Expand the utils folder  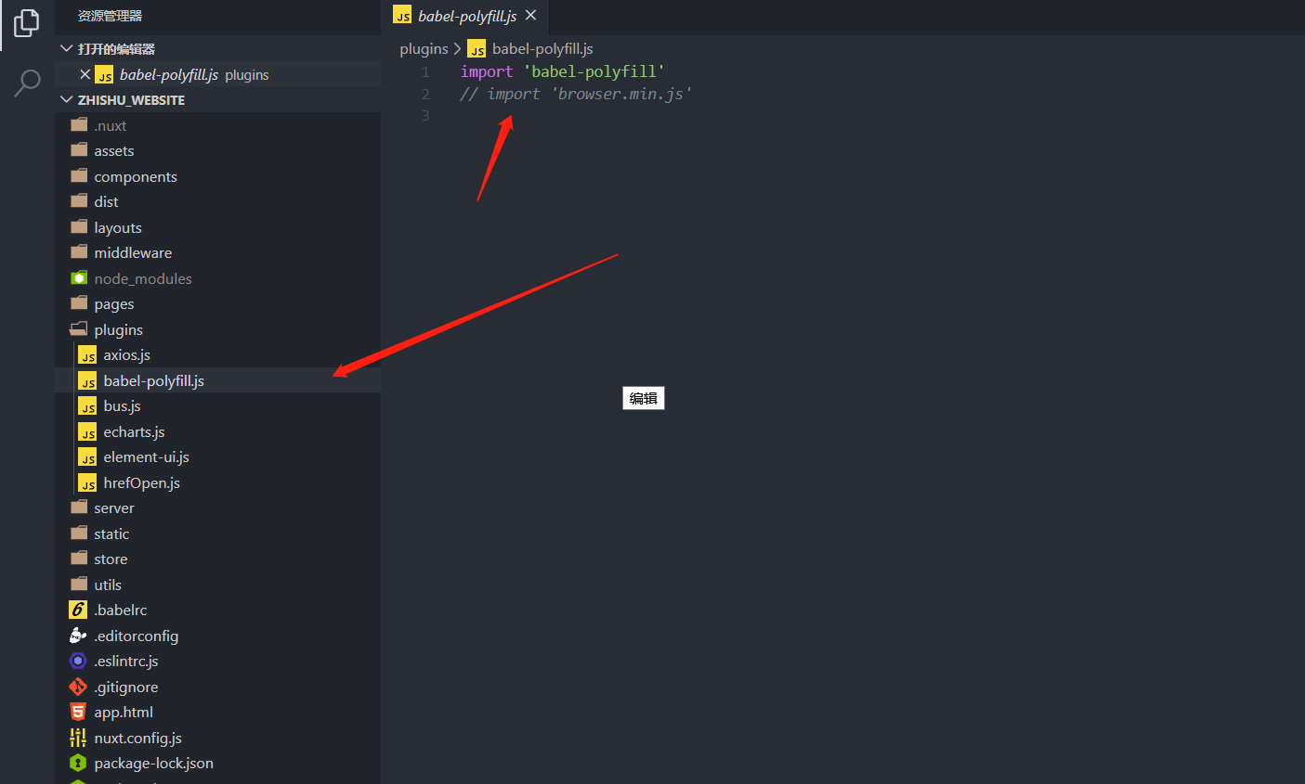click(217, 585)
